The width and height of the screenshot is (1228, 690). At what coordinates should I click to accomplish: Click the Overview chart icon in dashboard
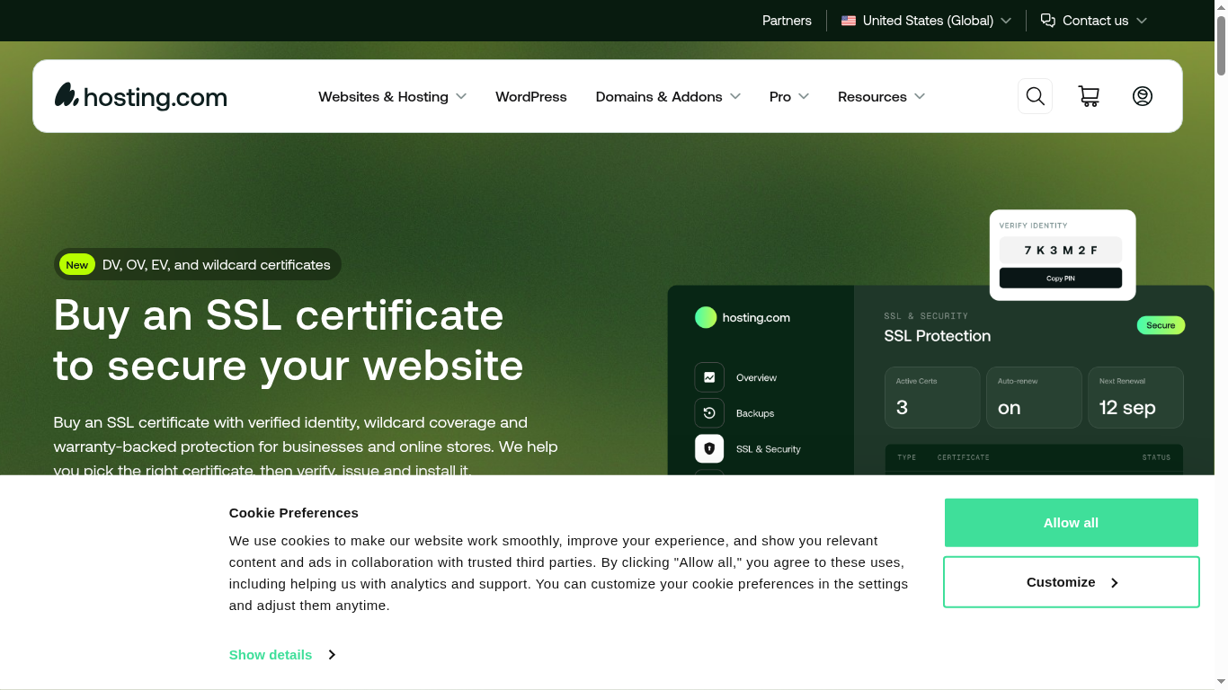(709, 377)
